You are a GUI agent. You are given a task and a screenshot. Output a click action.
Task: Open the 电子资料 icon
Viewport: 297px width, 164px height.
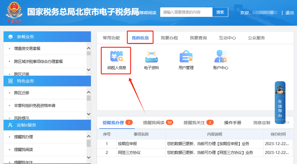151,60
